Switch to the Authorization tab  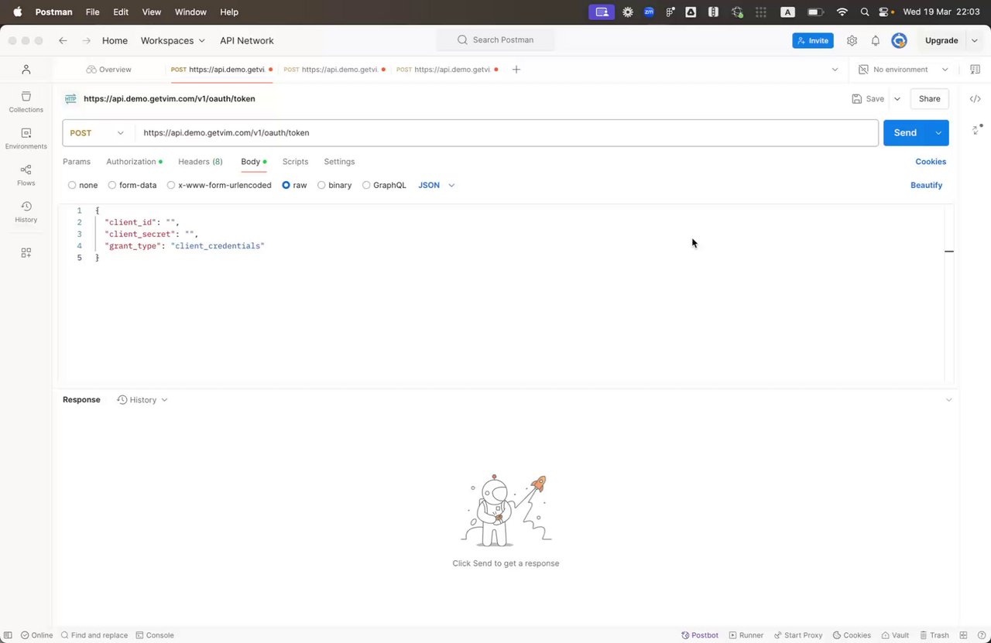click(134, 162)
